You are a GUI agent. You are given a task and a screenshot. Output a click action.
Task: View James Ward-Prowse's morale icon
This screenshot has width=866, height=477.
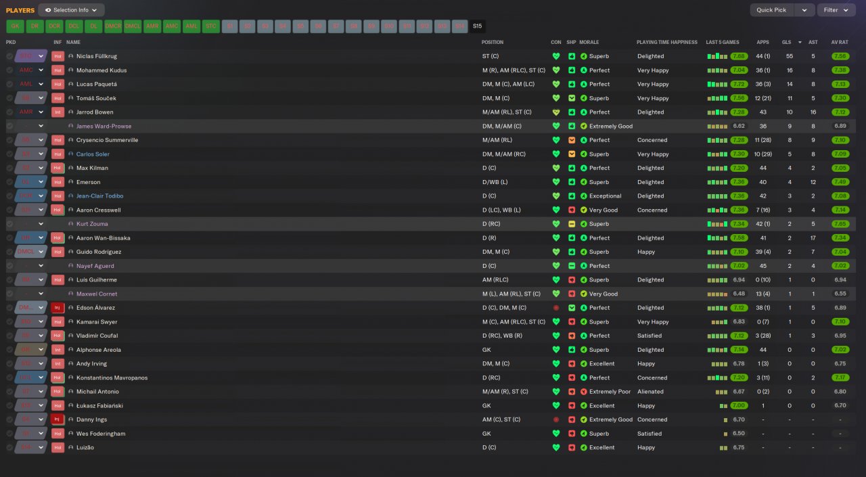pyautogui.click(x=584, y=127)
